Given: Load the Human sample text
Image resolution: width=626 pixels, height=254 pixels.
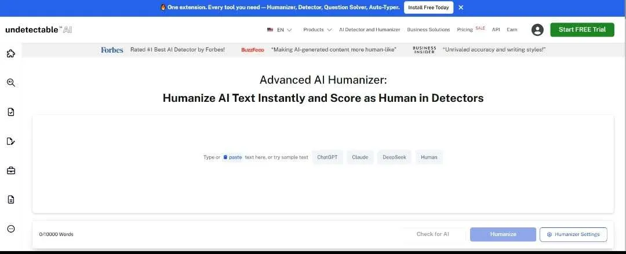Looking at the screenshot, I should point(429,157).
